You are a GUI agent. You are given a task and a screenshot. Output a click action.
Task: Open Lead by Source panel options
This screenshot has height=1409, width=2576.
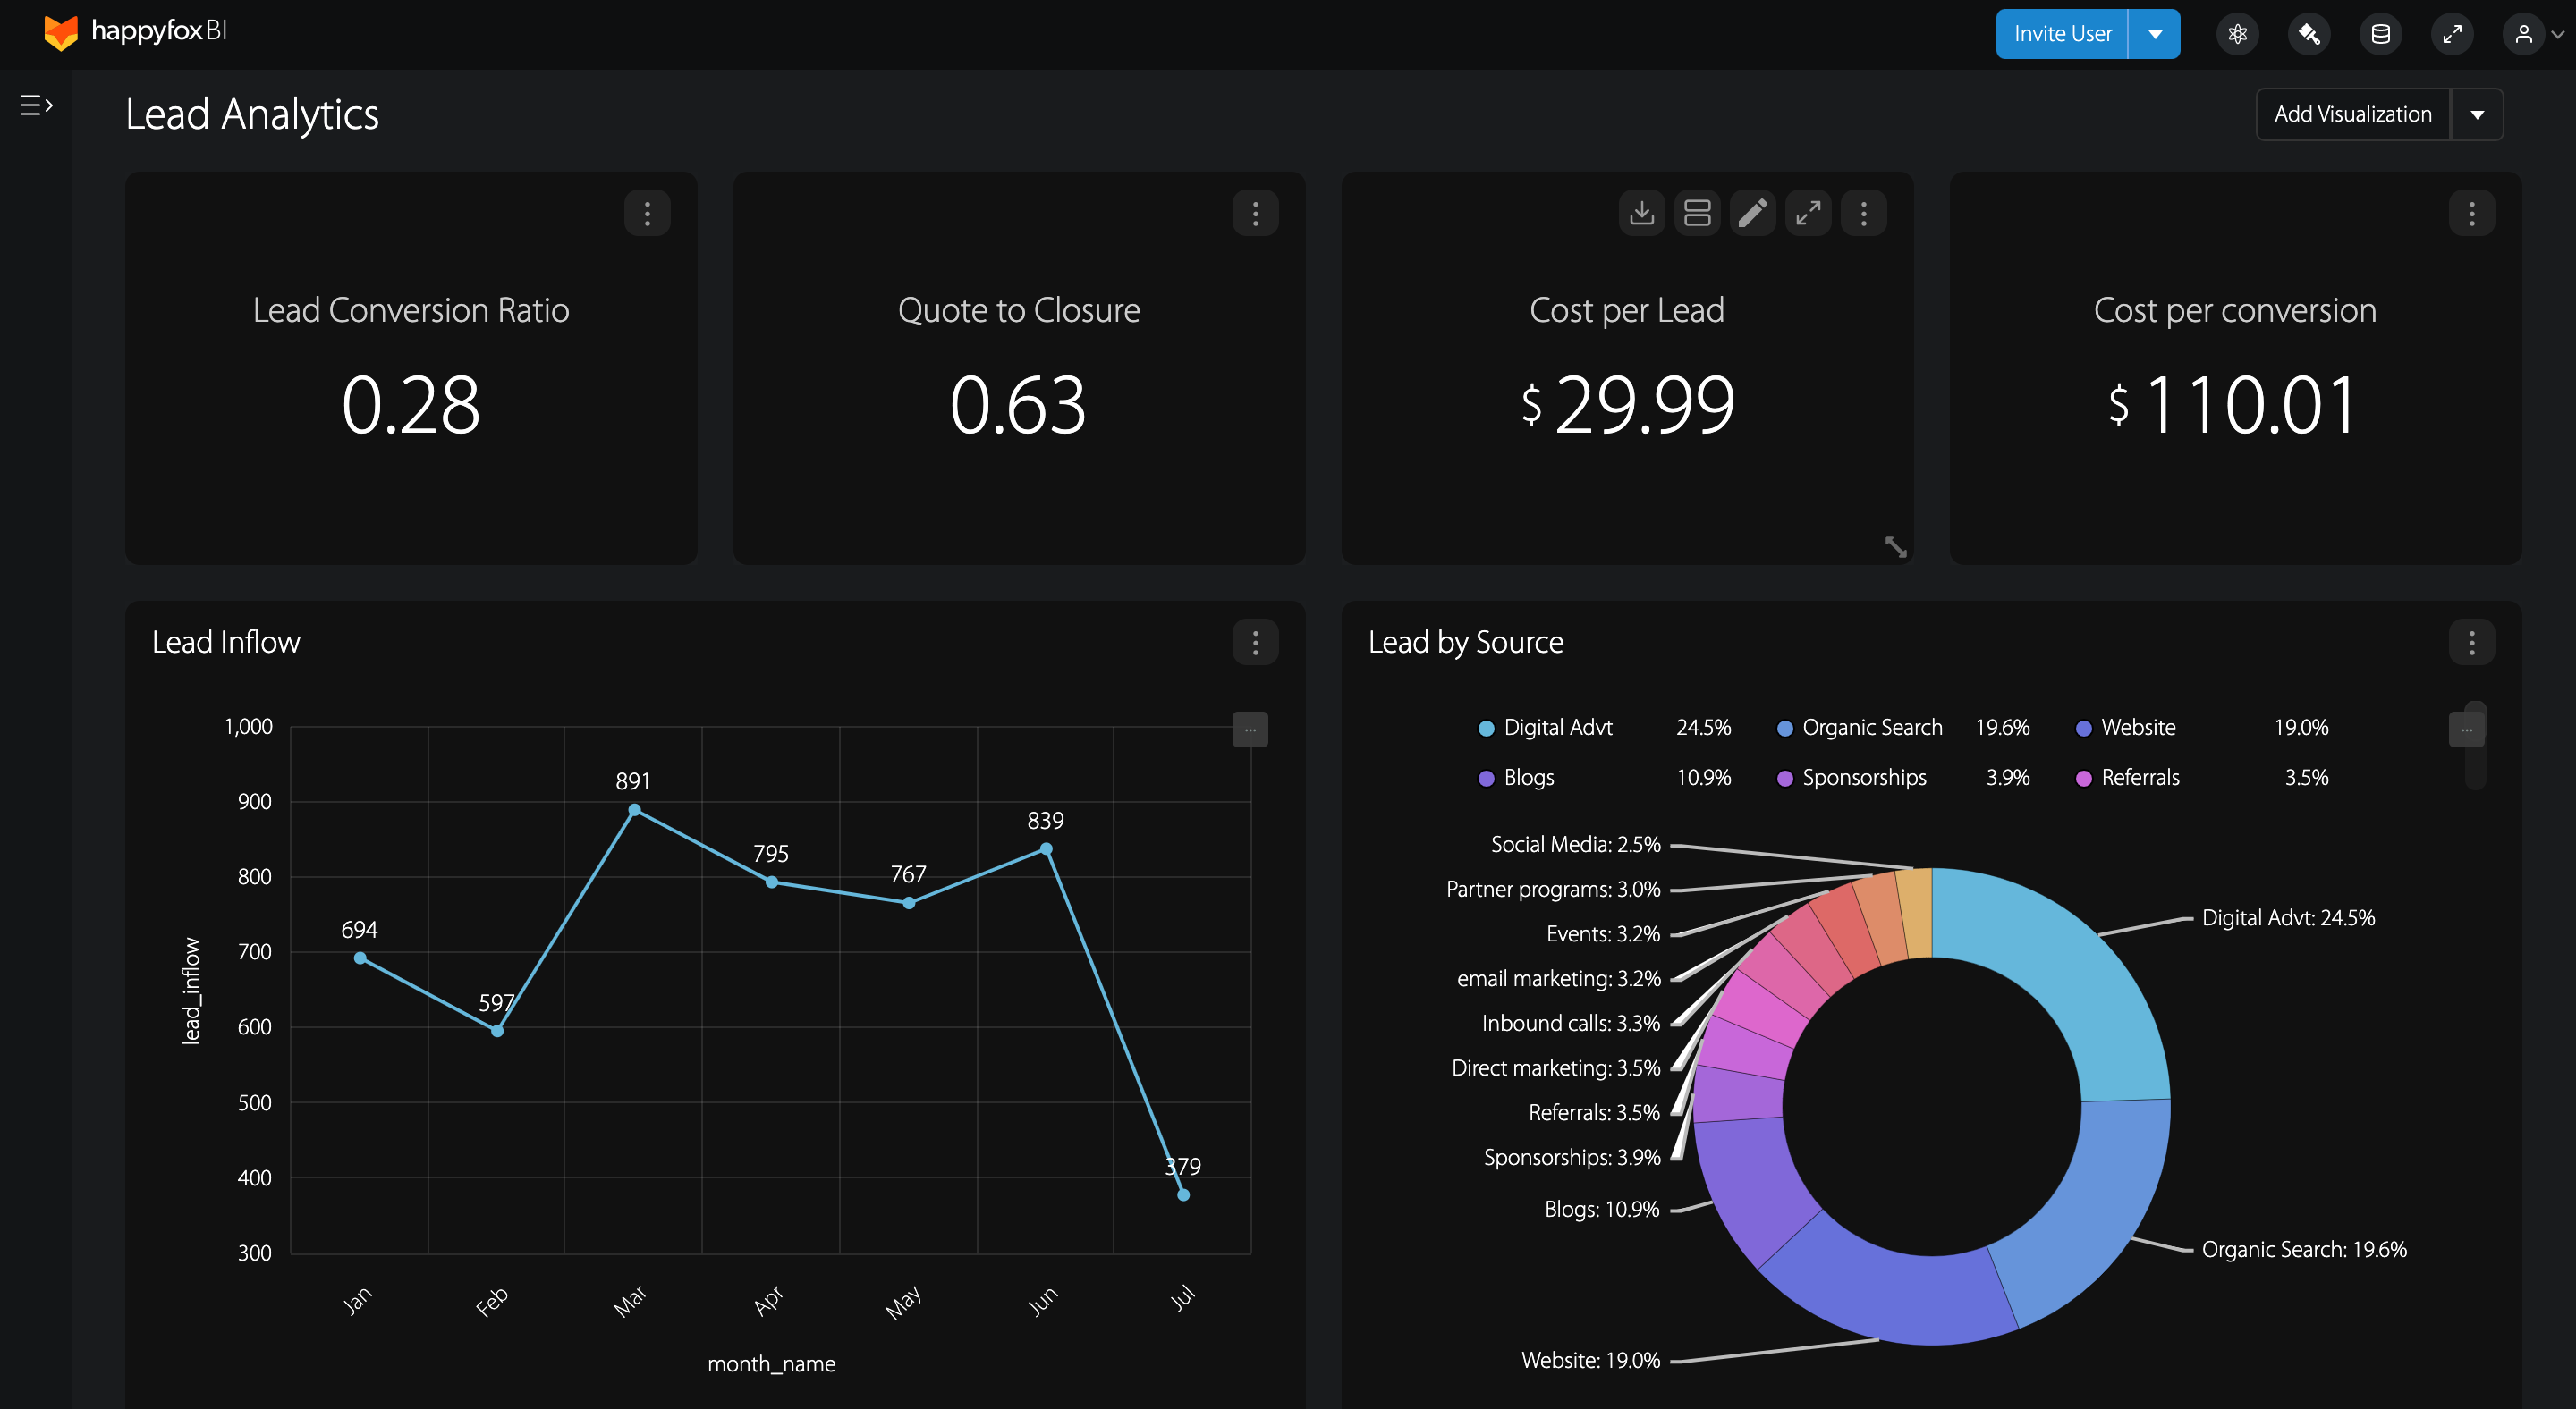(x=2471, y=642)
